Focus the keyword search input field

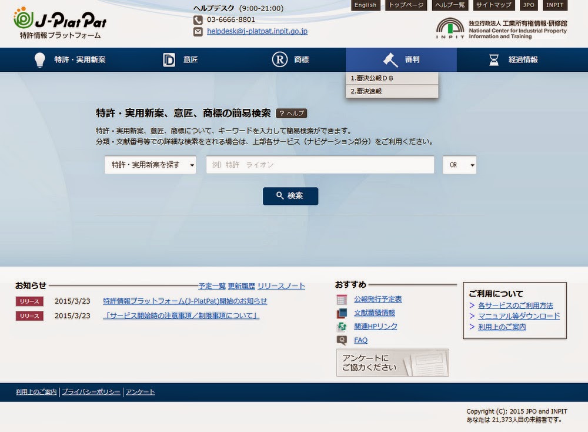point(320,165)
